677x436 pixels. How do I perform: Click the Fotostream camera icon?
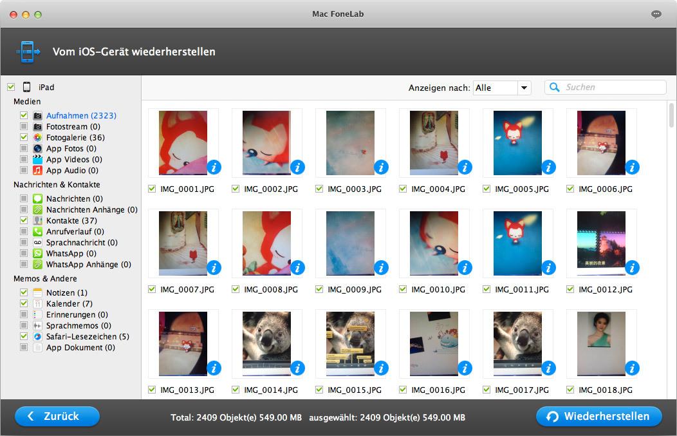37,127
